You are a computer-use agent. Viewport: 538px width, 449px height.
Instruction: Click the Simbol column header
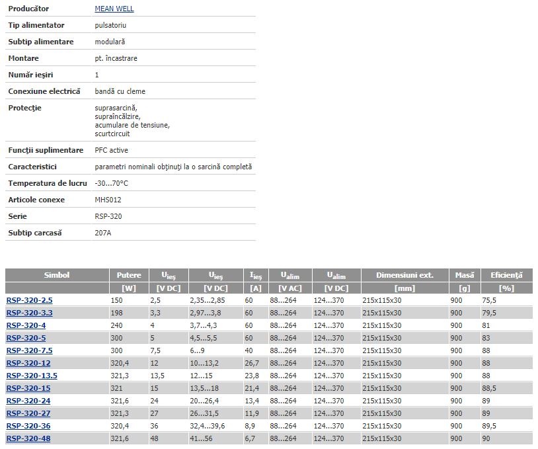pos(57,275)
